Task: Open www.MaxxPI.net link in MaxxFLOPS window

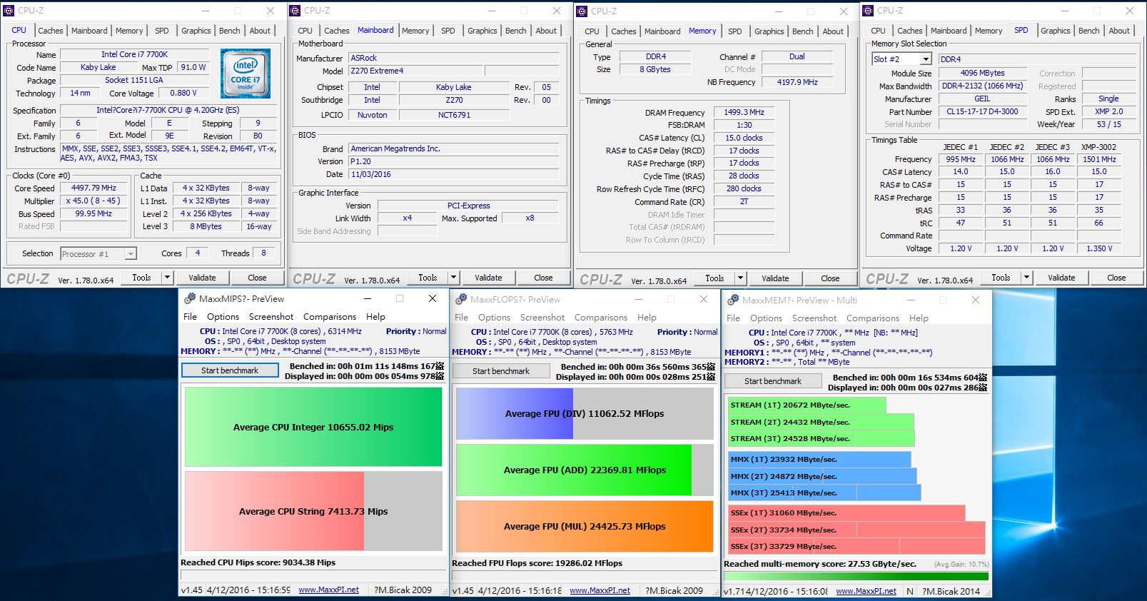Action: (x=600, y=591)
